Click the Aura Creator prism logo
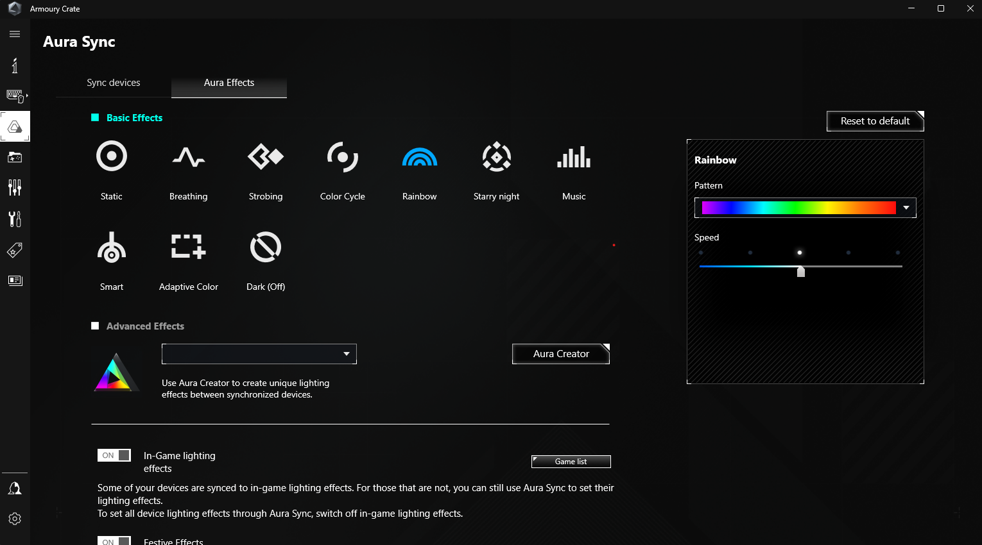This screenshot has width=982, height=545. 116,373
